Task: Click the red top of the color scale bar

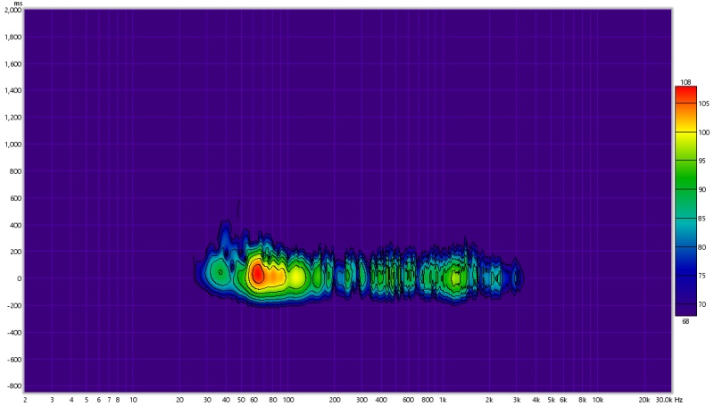Action: [685, 94]
